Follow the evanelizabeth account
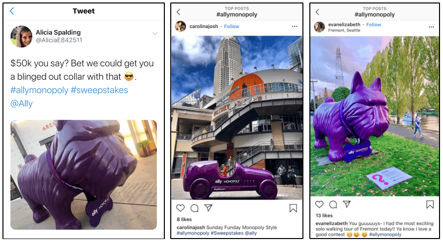Viewport: 443px width, 243px height. tap(374, 25)
